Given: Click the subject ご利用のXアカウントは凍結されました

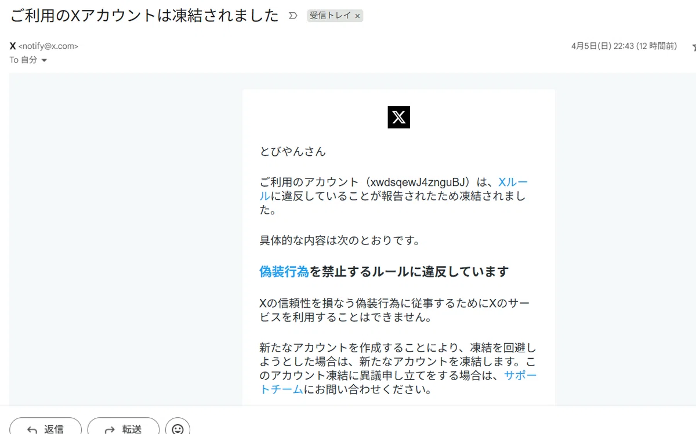Looking at the screenshot, I should coord(144,16).
